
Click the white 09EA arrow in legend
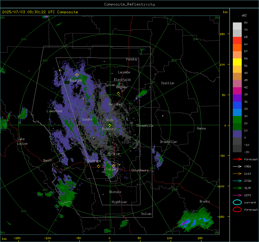click(x=237, y=167)
